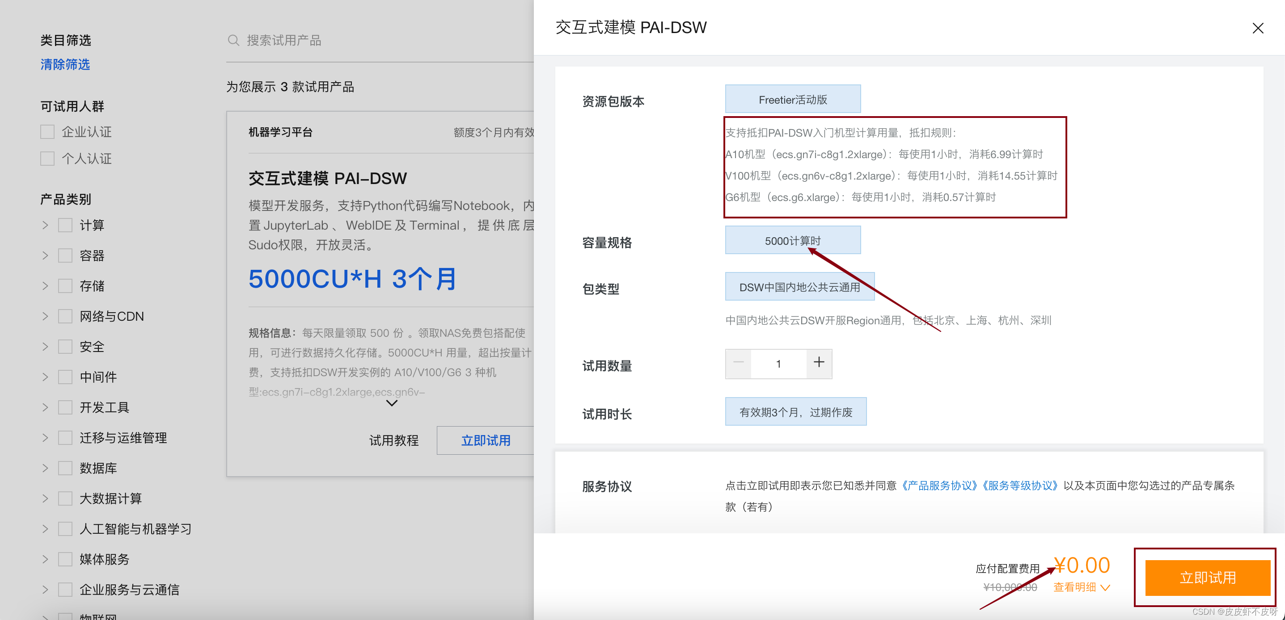The width and height of the screenshot is (1285, 620).
Task: Check the 企业认证 checkbox
Action: pyautogui.click(x=47, y=132)
